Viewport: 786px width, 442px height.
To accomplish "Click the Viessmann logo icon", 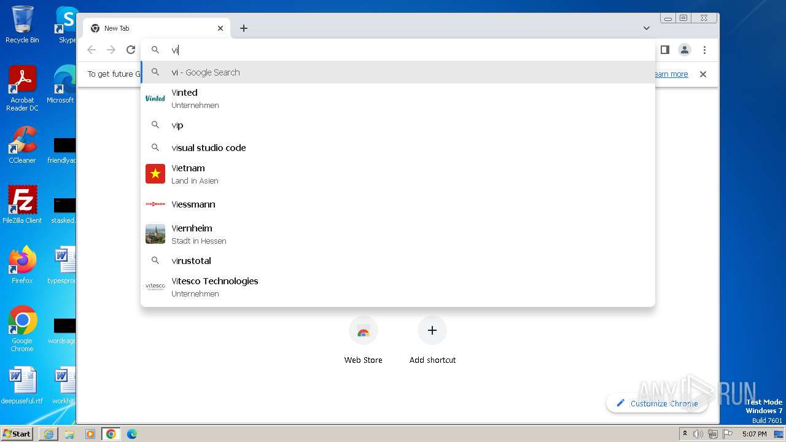I will (155, 204).
